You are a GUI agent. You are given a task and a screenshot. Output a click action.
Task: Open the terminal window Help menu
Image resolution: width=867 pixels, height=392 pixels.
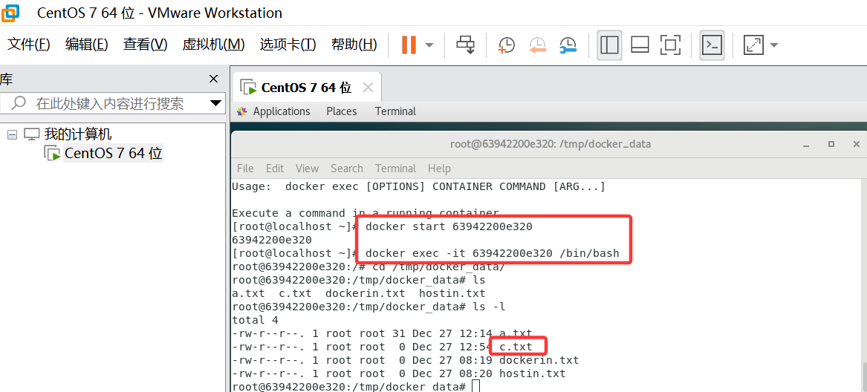[439, 168]
